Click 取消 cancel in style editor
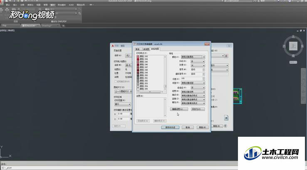 coord(188,128)
